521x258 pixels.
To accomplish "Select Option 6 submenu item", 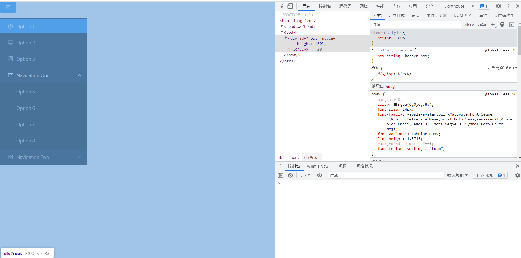I will (x=44, y=108).
